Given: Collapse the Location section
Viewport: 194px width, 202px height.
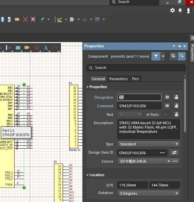Looking at the screenshot, I should tap(87, 175).
